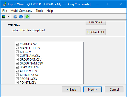Image resolution: width=127 pixels, height=97 pixels.
Task: Open the dropdown arrow beside monitor icon
Action: pyautogui.click(x=8, y=17)
